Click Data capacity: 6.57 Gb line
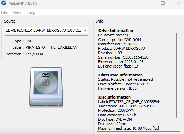Screen dimensions: 184x134 pyautogui.click(x=117, y=115)
